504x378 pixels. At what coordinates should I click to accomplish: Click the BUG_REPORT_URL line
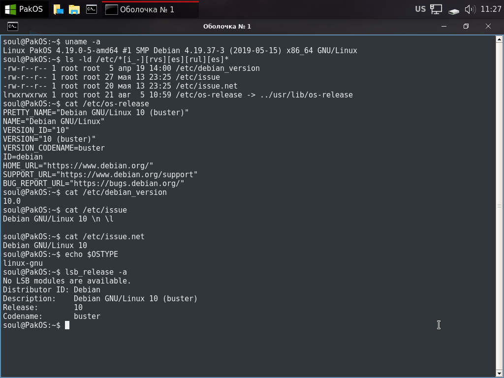(94, 183)
